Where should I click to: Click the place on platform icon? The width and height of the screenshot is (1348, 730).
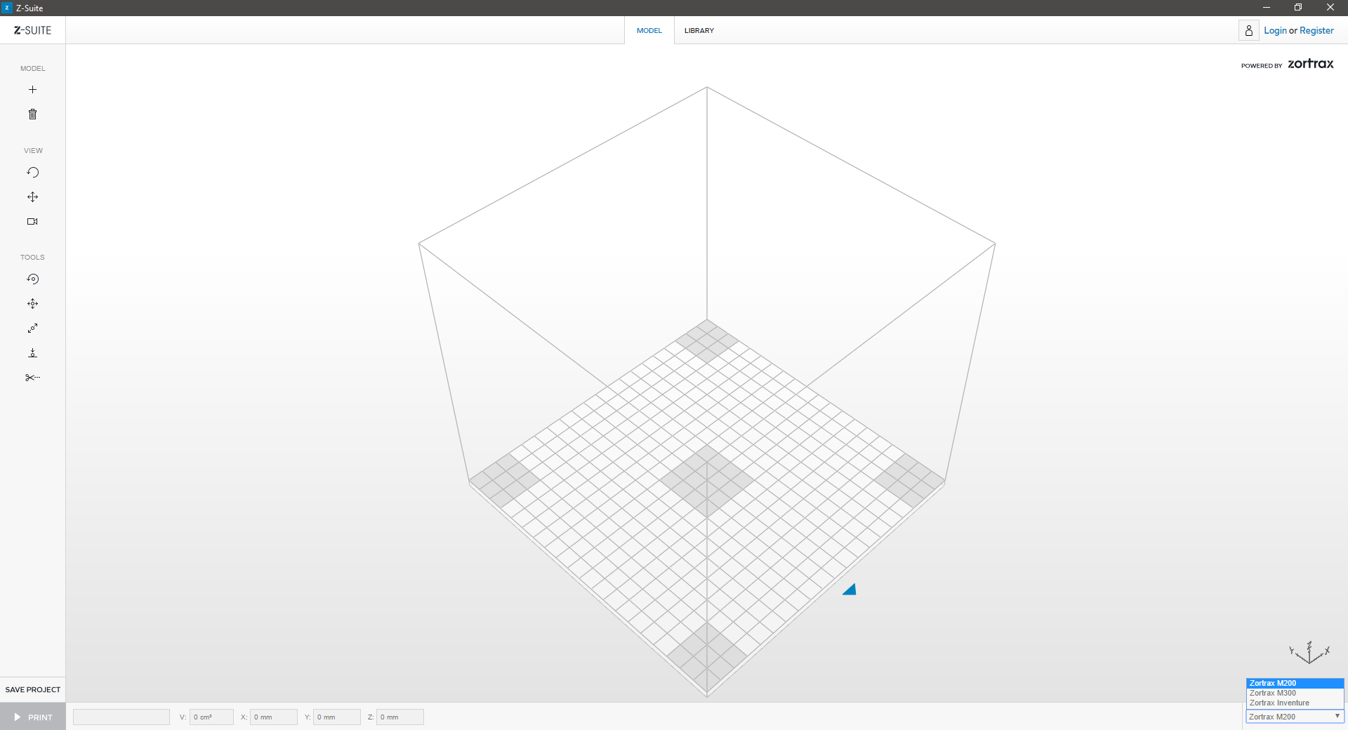tap(32, 353)
